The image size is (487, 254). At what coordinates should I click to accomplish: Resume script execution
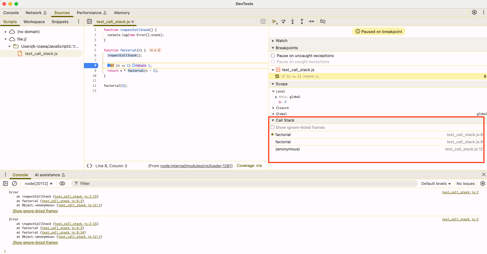(x=274, y=21)
